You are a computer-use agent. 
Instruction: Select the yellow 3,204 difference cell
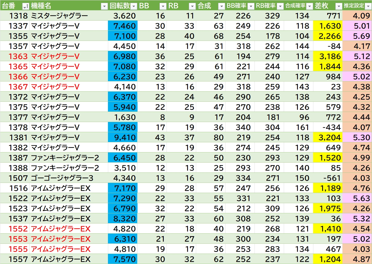[x=328, y=137]
